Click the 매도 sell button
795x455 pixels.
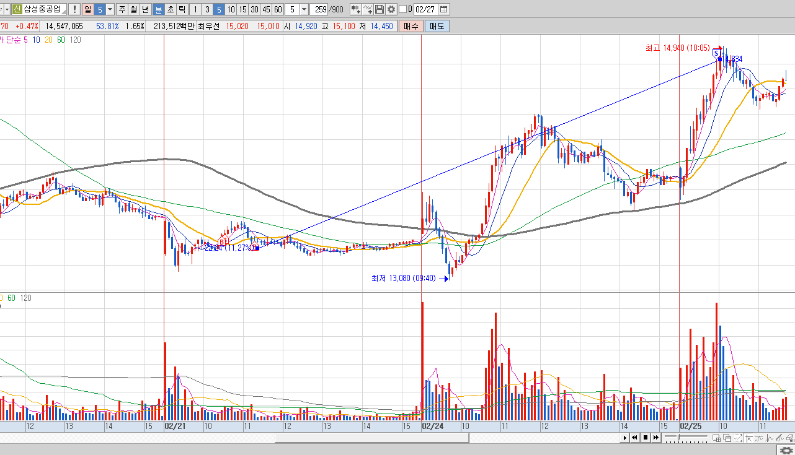[437, 26]
